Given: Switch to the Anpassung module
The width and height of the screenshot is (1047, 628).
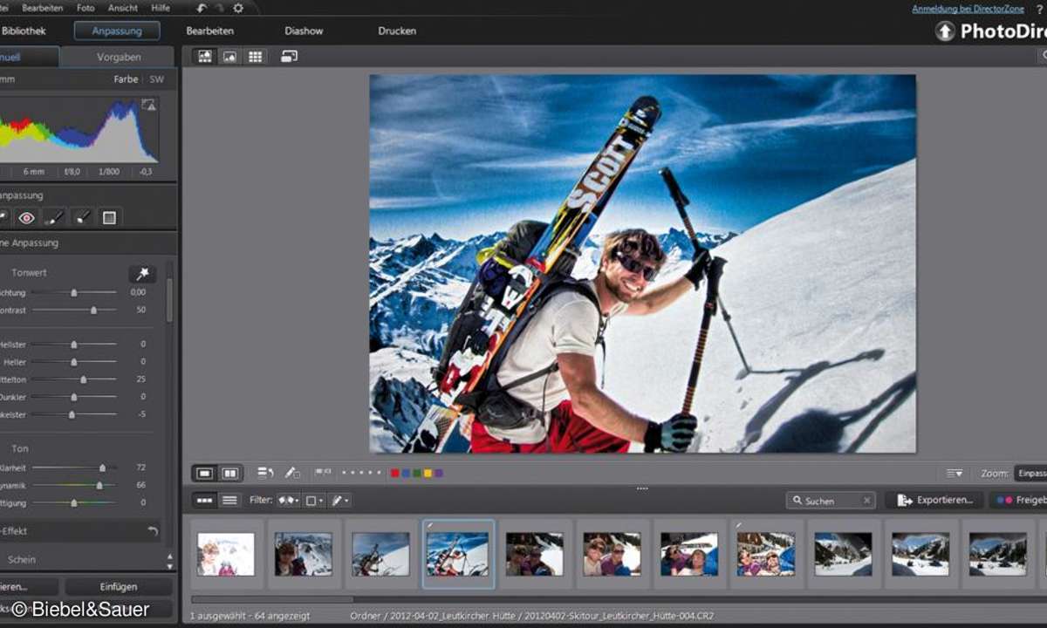Looking at the screenshot, I should [117, 31].
